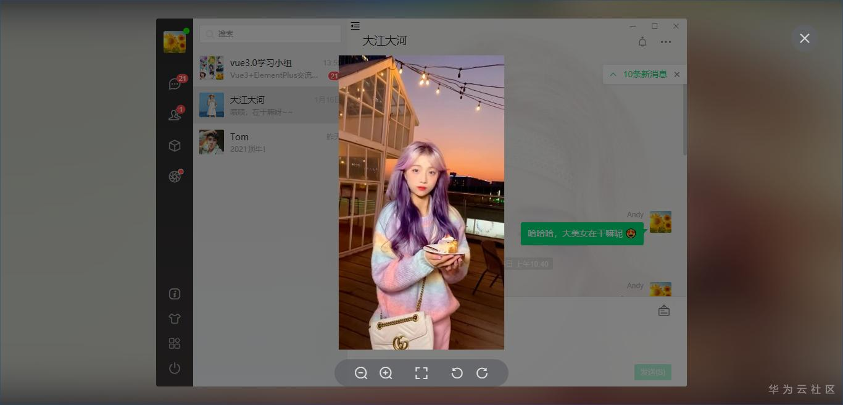Dismiss the 10条新消息 banner
Screen dimensions: 843x405
click(677, 74)
